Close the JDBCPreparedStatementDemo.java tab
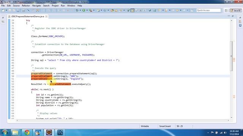 [46, 16]
